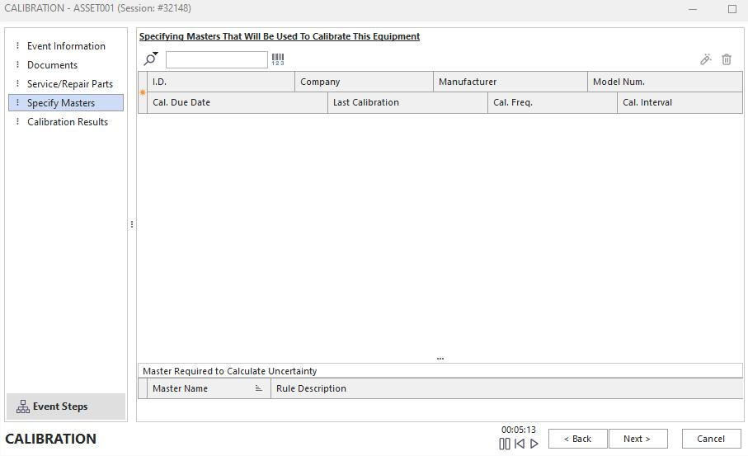Click the sort indicator on Master Name

pos(259,388)
